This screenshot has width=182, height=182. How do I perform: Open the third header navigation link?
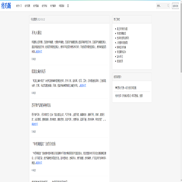[x=36, y=6]
